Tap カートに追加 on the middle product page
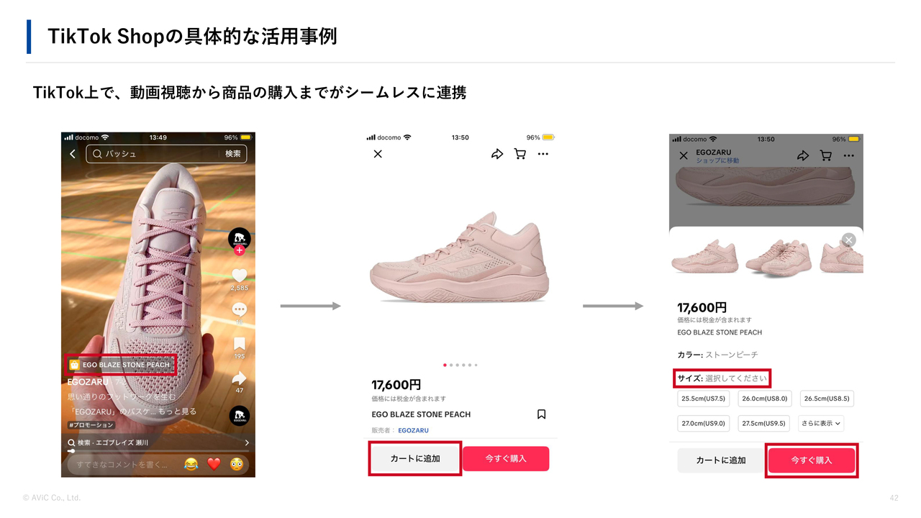This screenshot has width=921, height=518. [x=415, y=458]
